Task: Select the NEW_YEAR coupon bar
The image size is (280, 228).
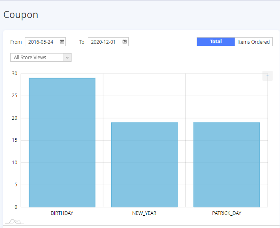Action: pyautogui.click(x=144, y=164)
